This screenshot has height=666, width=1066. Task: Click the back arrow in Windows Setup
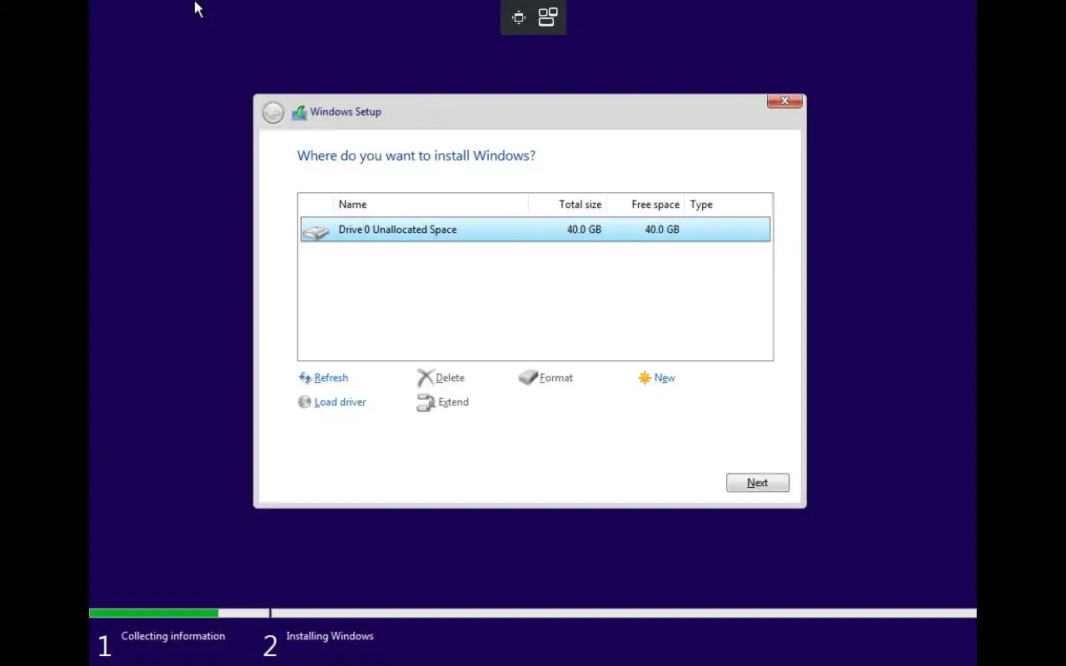273,112
